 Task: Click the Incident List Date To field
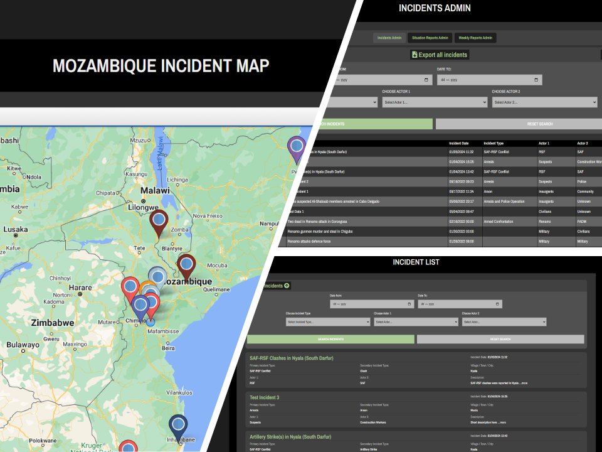(x=460, y=304)
